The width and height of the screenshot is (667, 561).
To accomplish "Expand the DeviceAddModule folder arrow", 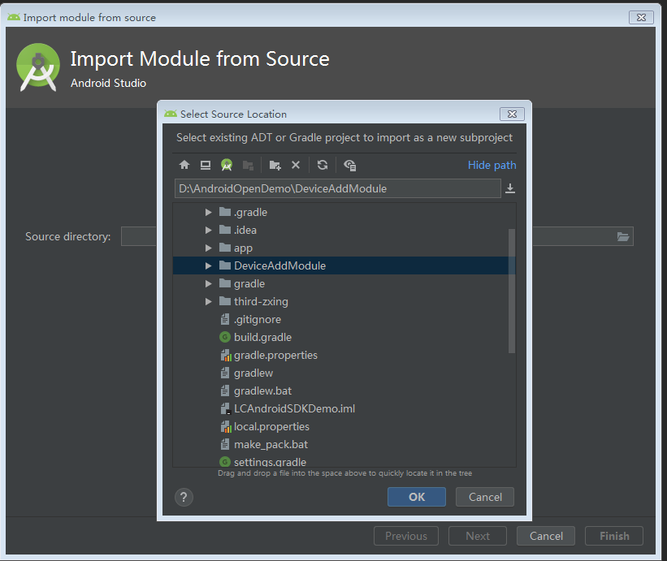I will pyautogui.click(x=209, y=265).
